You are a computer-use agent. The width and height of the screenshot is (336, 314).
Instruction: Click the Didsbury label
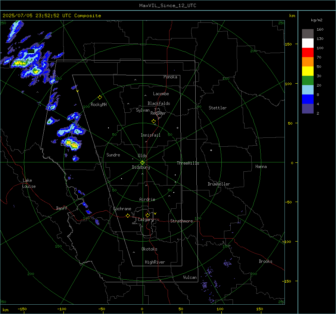point(141,167)
